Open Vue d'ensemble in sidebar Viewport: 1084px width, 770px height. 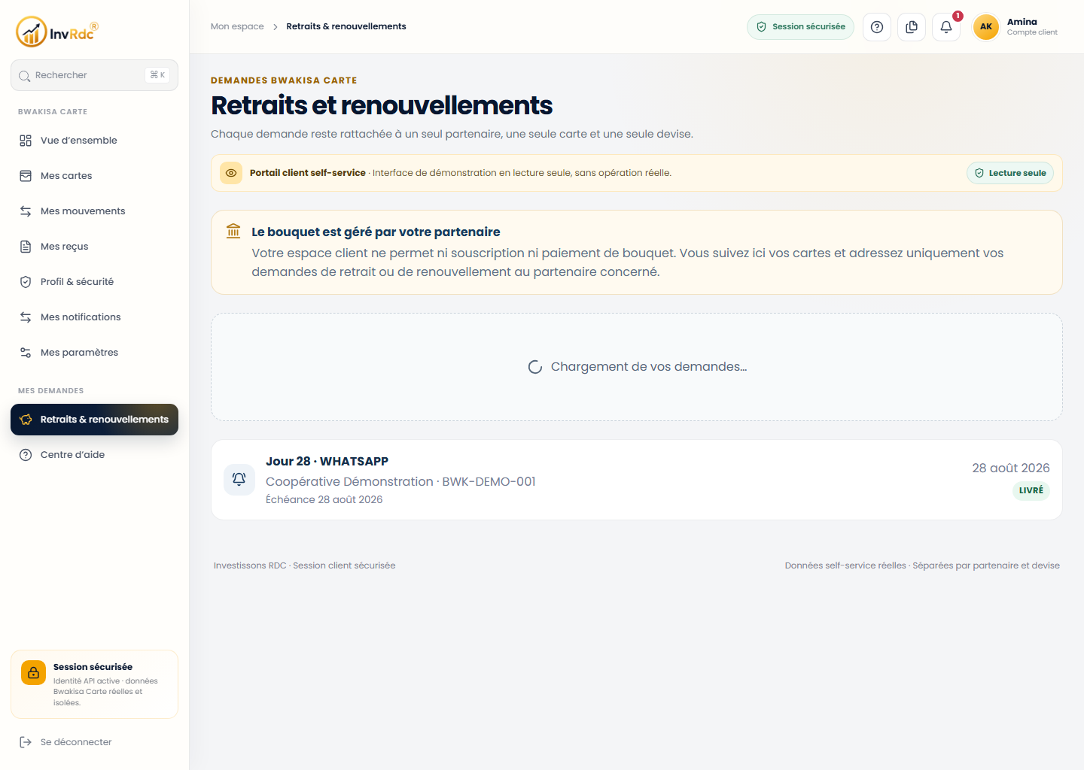94,141
